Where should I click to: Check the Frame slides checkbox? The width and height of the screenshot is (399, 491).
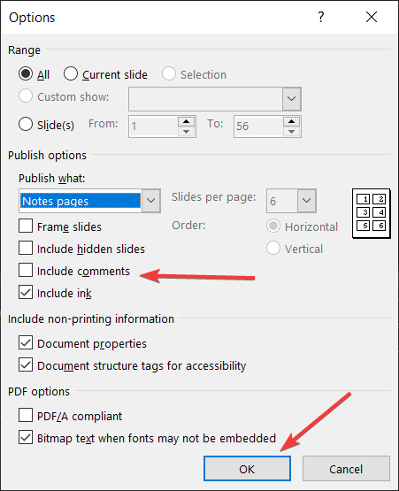click(26, 226)
